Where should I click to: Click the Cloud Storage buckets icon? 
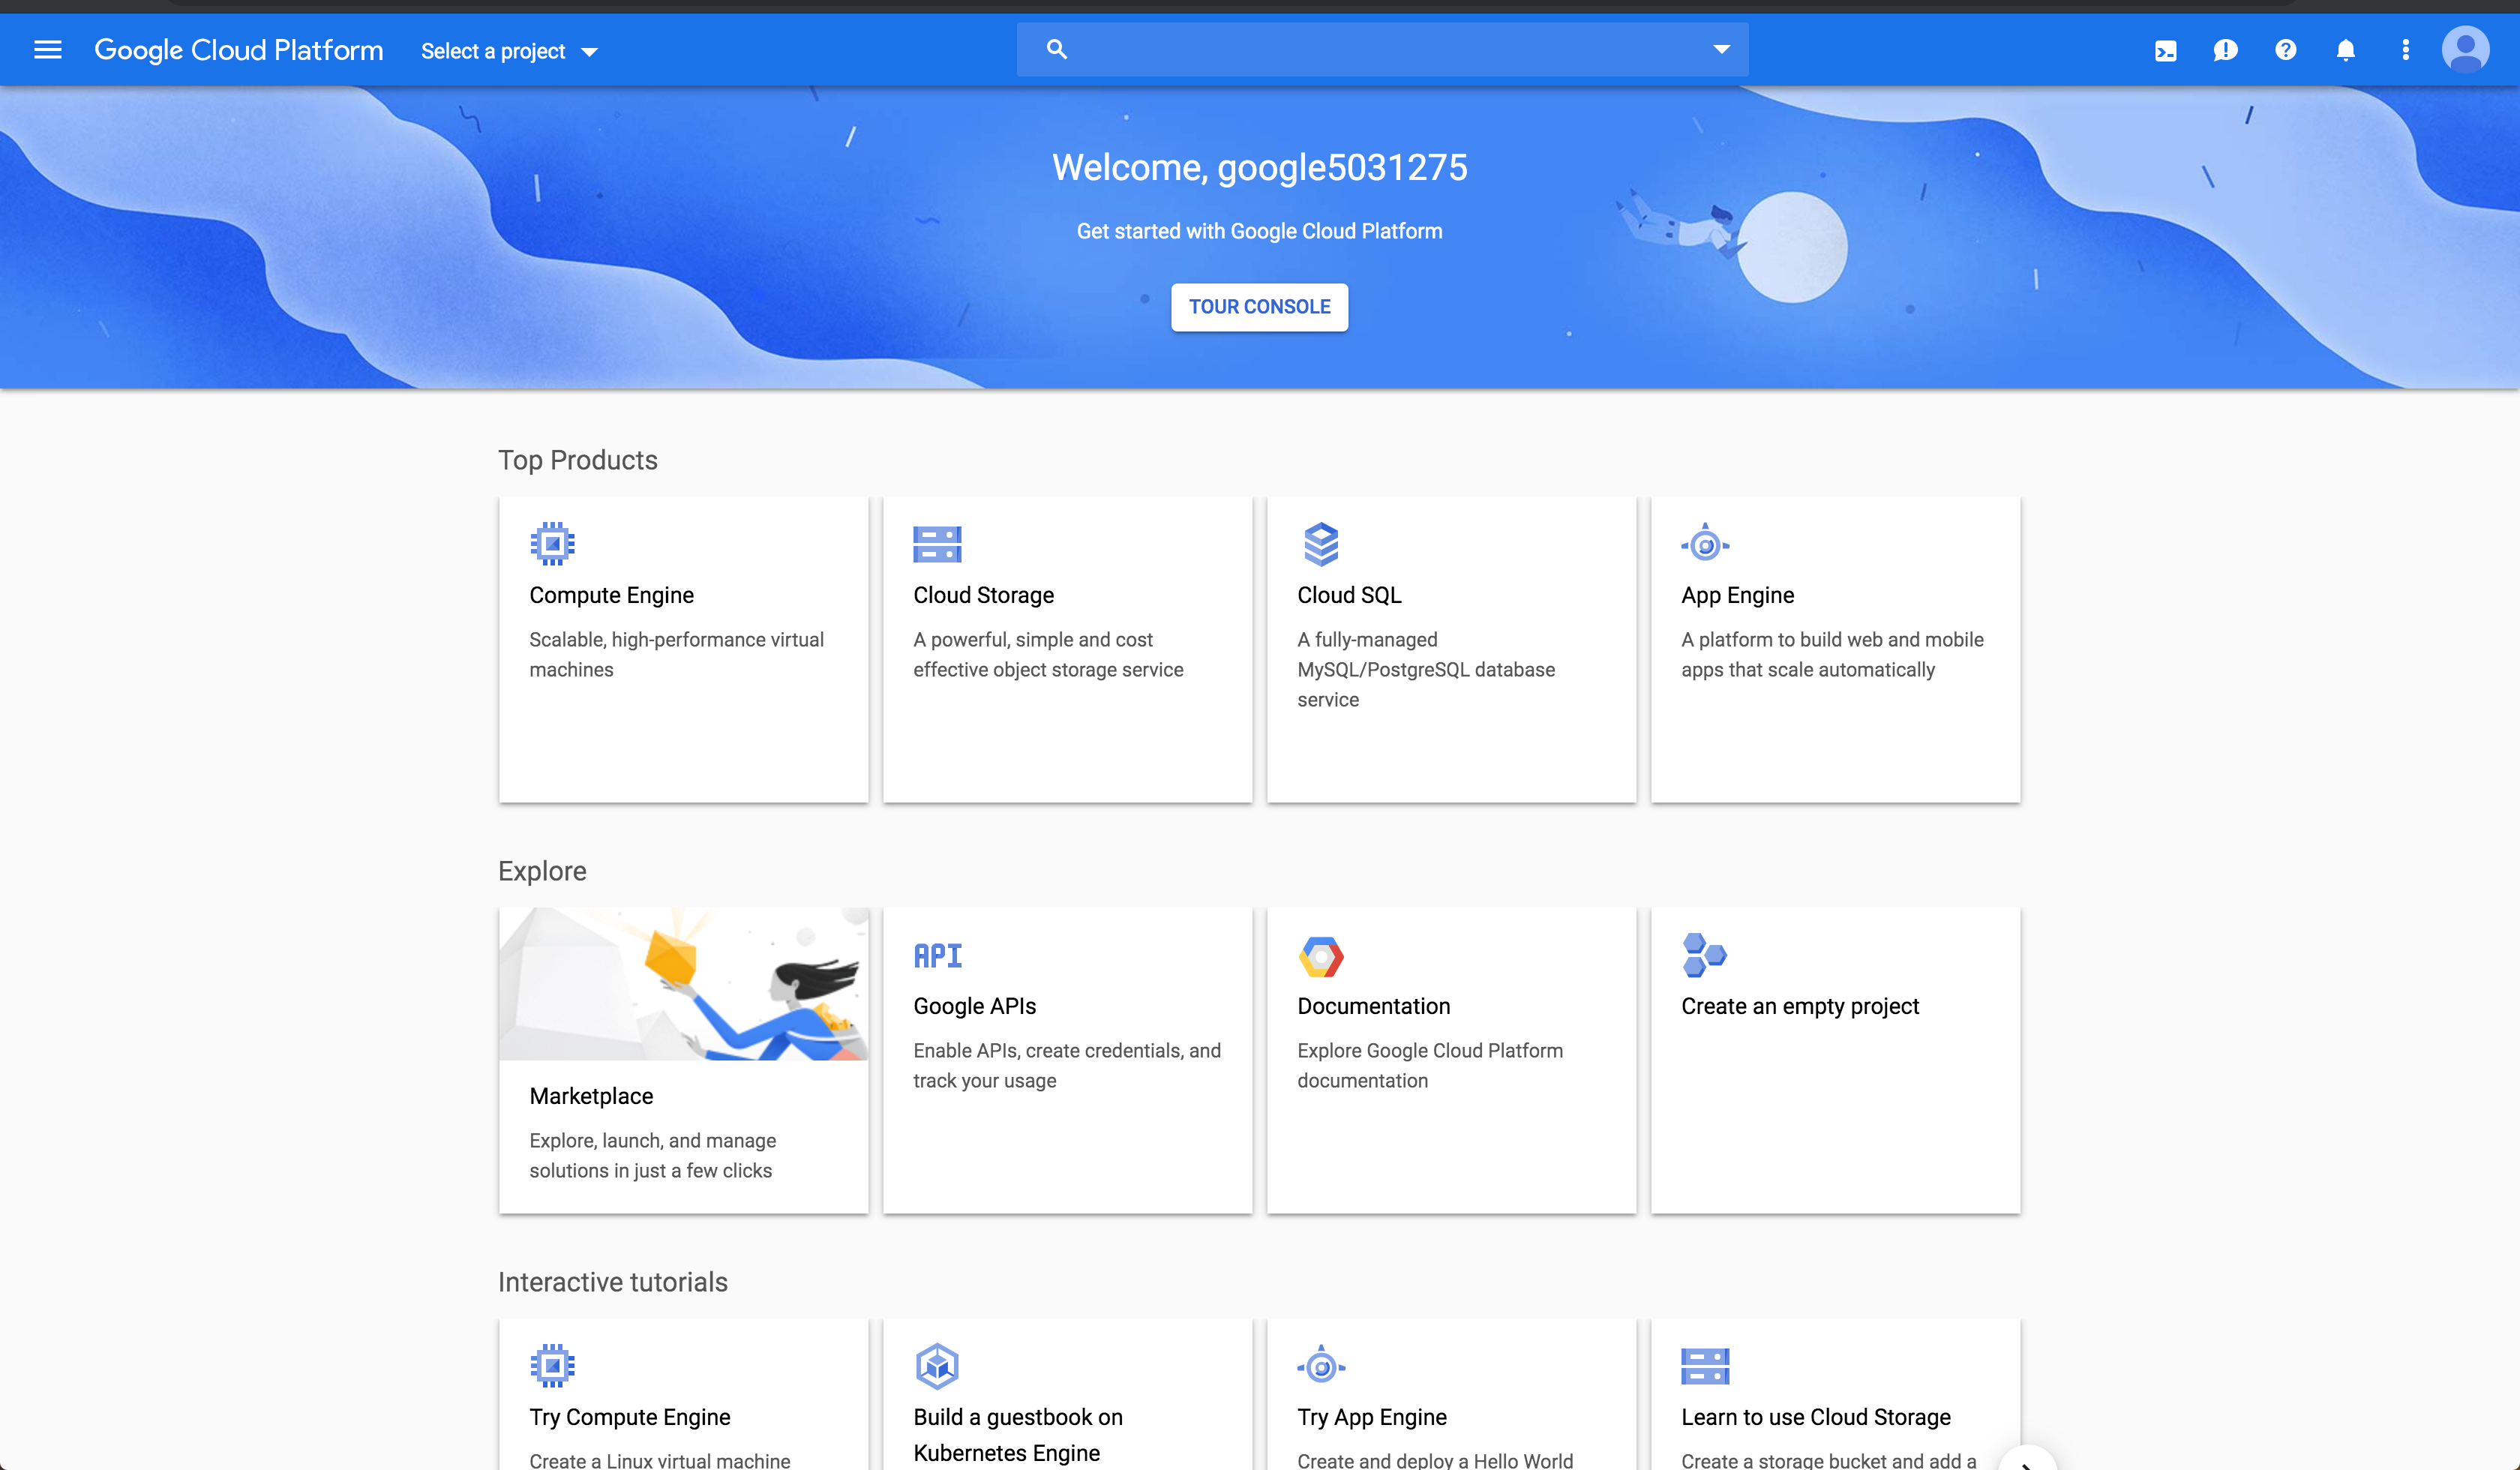point(936,543)
